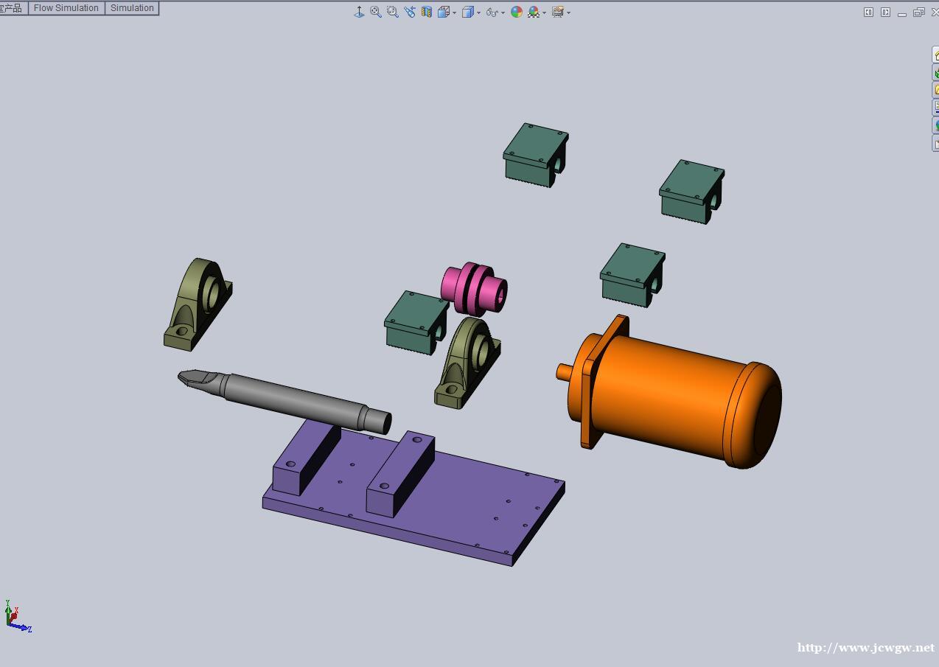This screenshot has width=939, height=667.
Task: Expand the Hide/Show Items dropdown arrow
Action: coord(503,13)
